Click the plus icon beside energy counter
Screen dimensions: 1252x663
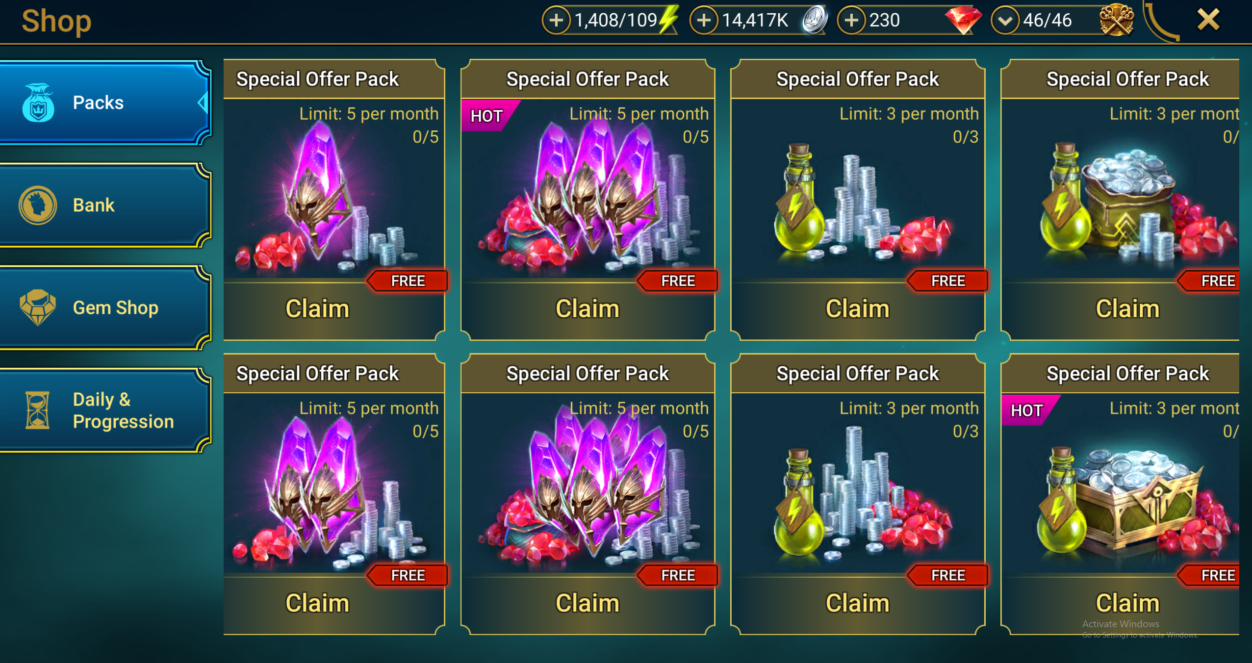[x=556, y=21]
